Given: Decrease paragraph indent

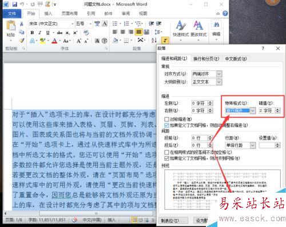Looking at the screenshot, I should (x=151, y=23).
